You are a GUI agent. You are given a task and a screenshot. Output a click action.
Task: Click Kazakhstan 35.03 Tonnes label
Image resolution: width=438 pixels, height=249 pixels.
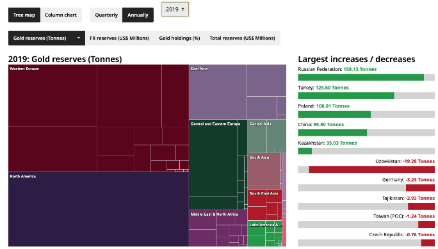coord(327,143)
